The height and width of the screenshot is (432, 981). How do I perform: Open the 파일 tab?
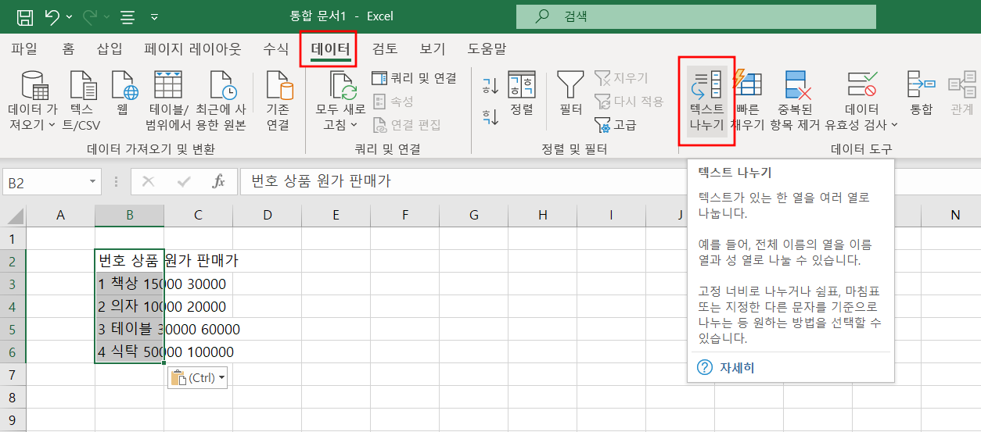pos(24,48)
